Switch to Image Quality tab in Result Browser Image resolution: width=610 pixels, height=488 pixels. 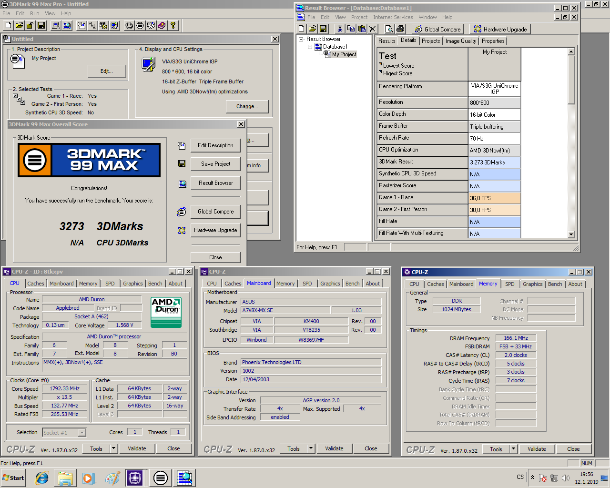click(x=461, y=41)
